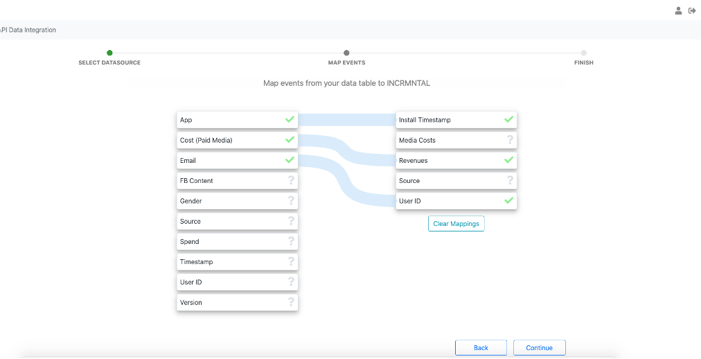
Task: Jump to Select Datasource step
Action: pos(109,53)
